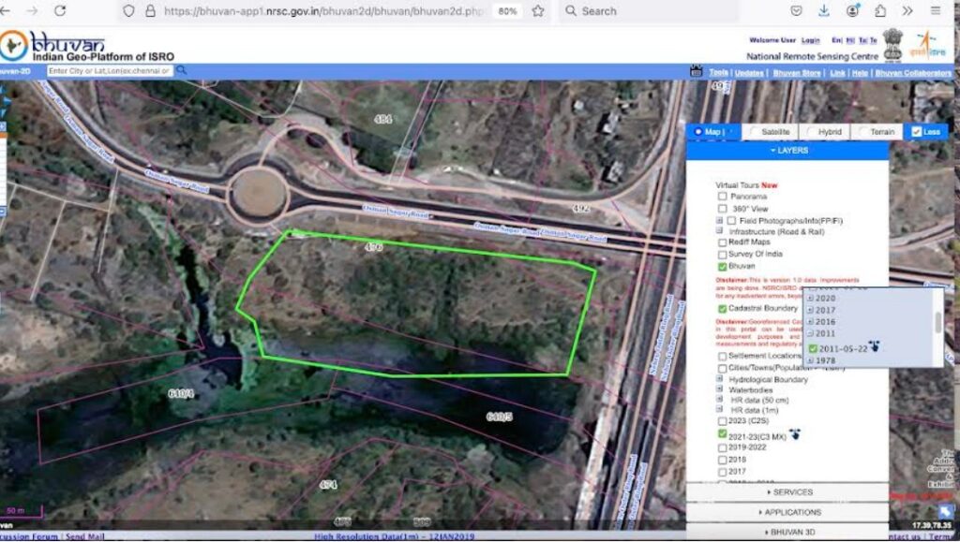
Task: Click the Bhuvan logo
Action: (x=56, y=45)
